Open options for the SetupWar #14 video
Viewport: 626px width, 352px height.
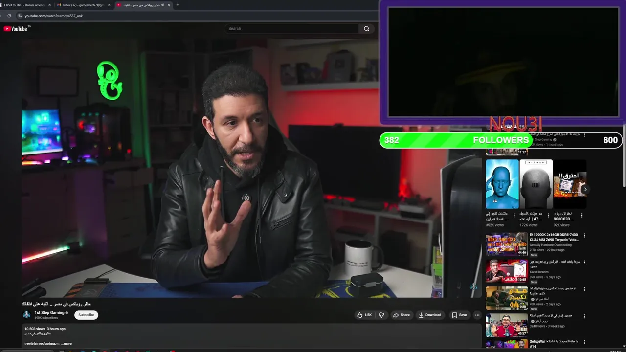coord(584,342)
